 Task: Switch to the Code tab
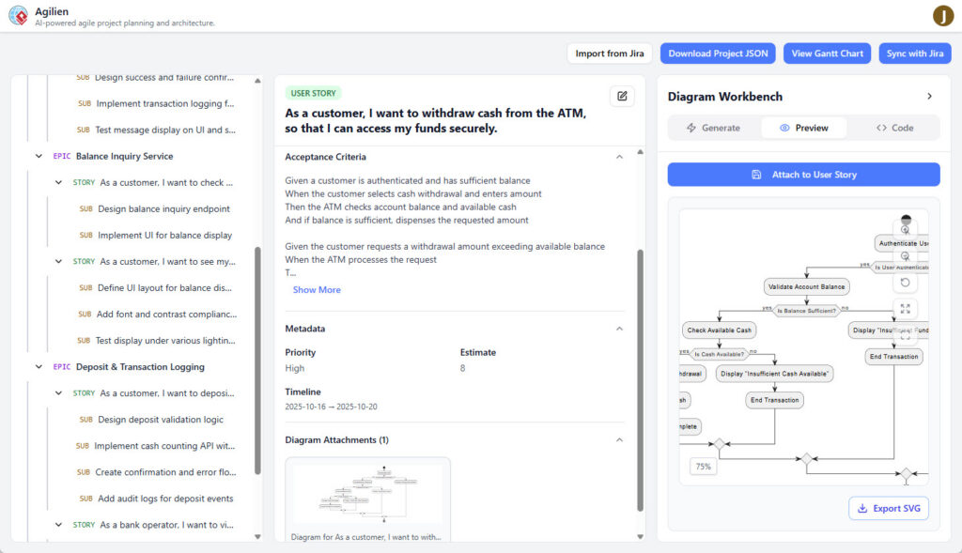pyautogui.click(x=897, y=127)
